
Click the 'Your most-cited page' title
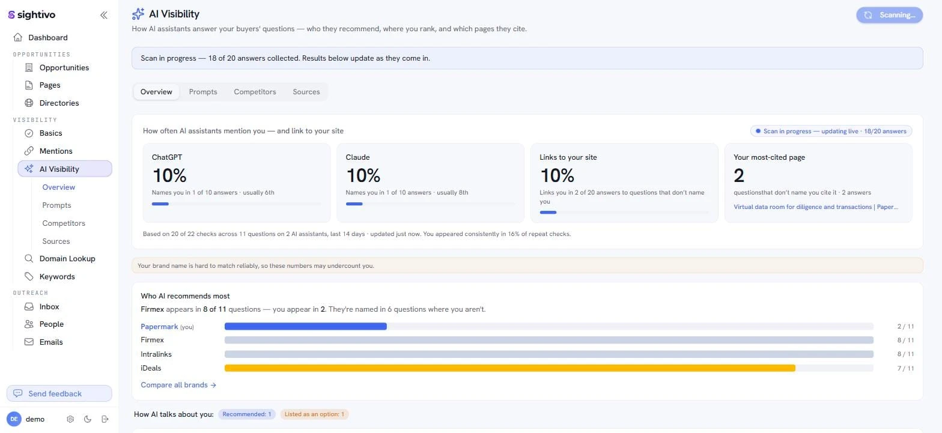pos(769,157)
